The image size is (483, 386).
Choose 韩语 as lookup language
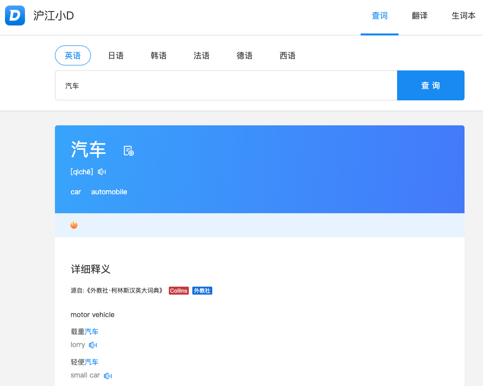pos(159,55)
